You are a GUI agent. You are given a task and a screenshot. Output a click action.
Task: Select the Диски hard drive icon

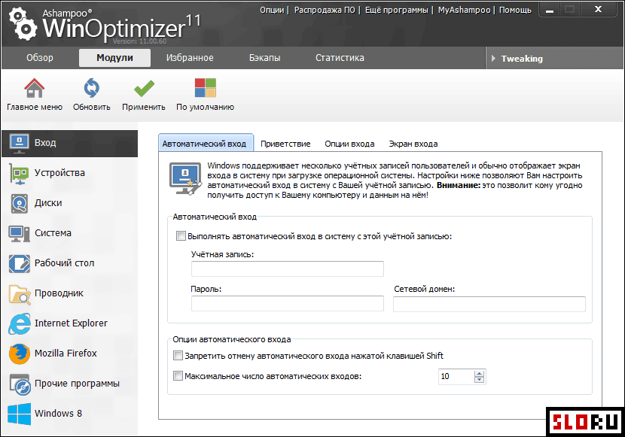point(19,203)
